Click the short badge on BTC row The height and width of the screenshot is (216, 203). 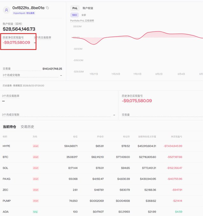[x=36, y=157]
